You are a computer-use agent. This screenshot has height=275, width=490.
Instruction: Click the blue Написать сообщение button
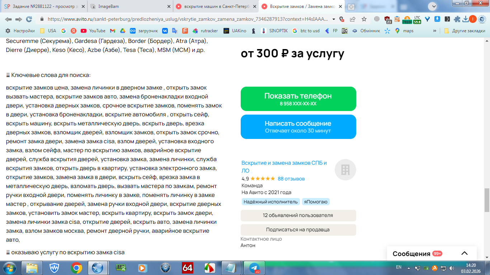(x=298, y=127)
